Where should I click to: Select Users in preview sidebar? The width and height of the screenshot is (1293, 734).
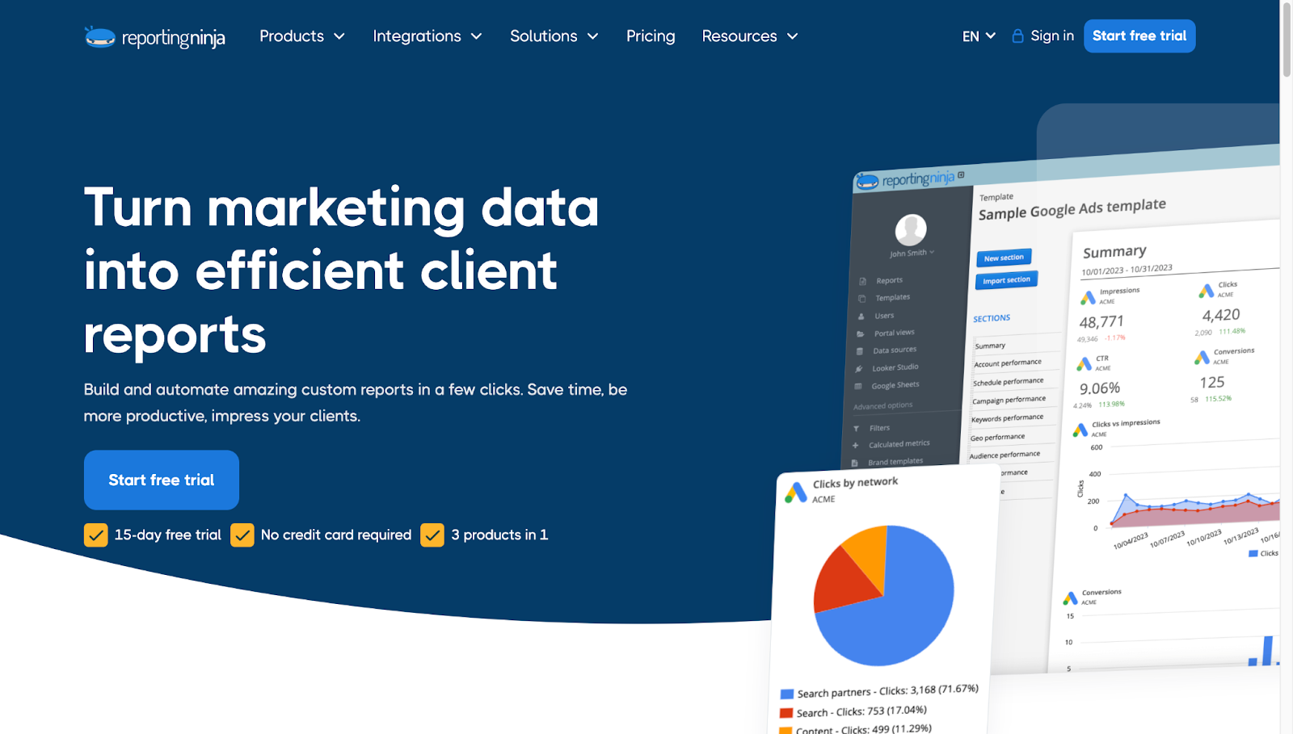point(884,316)
